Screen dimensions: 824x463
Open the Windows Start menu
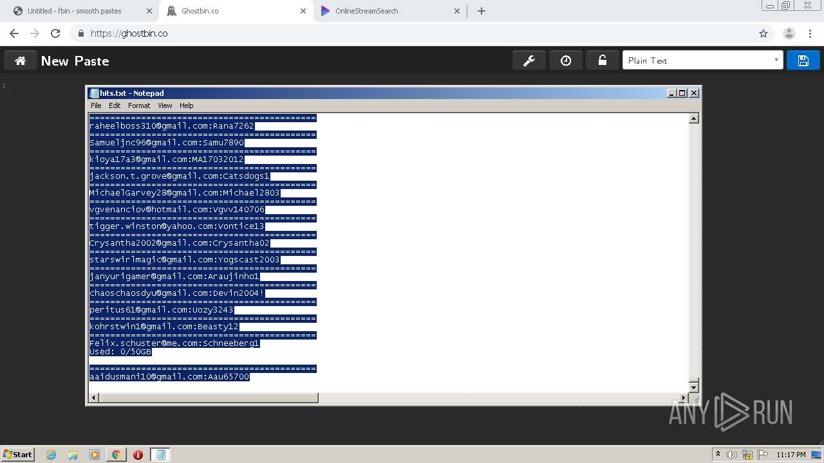point(17,454)
